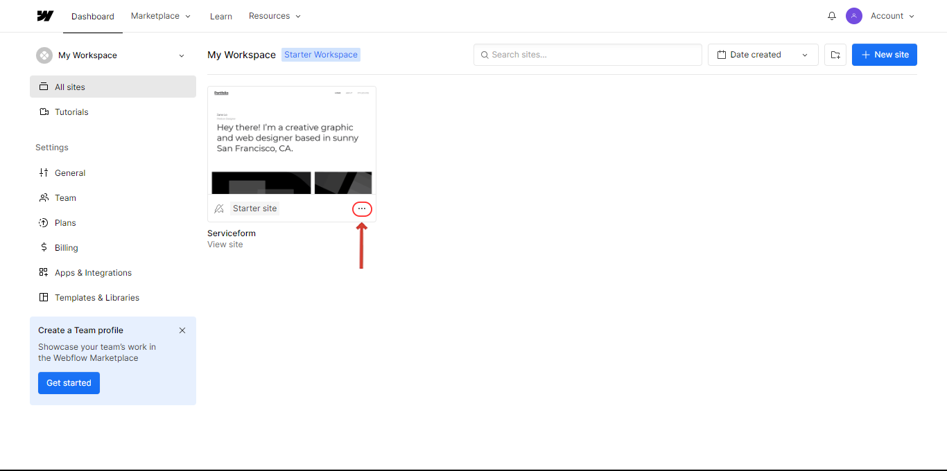
Task: Click the Get started button
Action: coord(69,383)
